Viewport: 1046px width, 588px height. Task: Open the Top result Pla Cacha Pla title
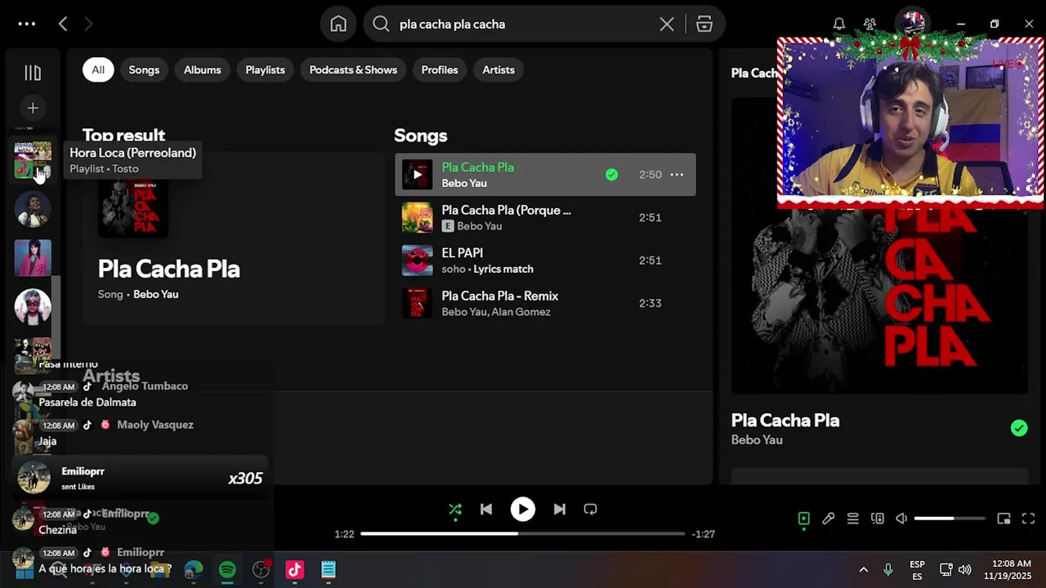(169, 269)
